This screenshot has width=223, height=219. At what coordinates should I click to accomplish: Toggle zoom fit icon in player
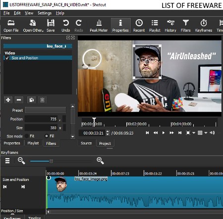coord(188,132)
